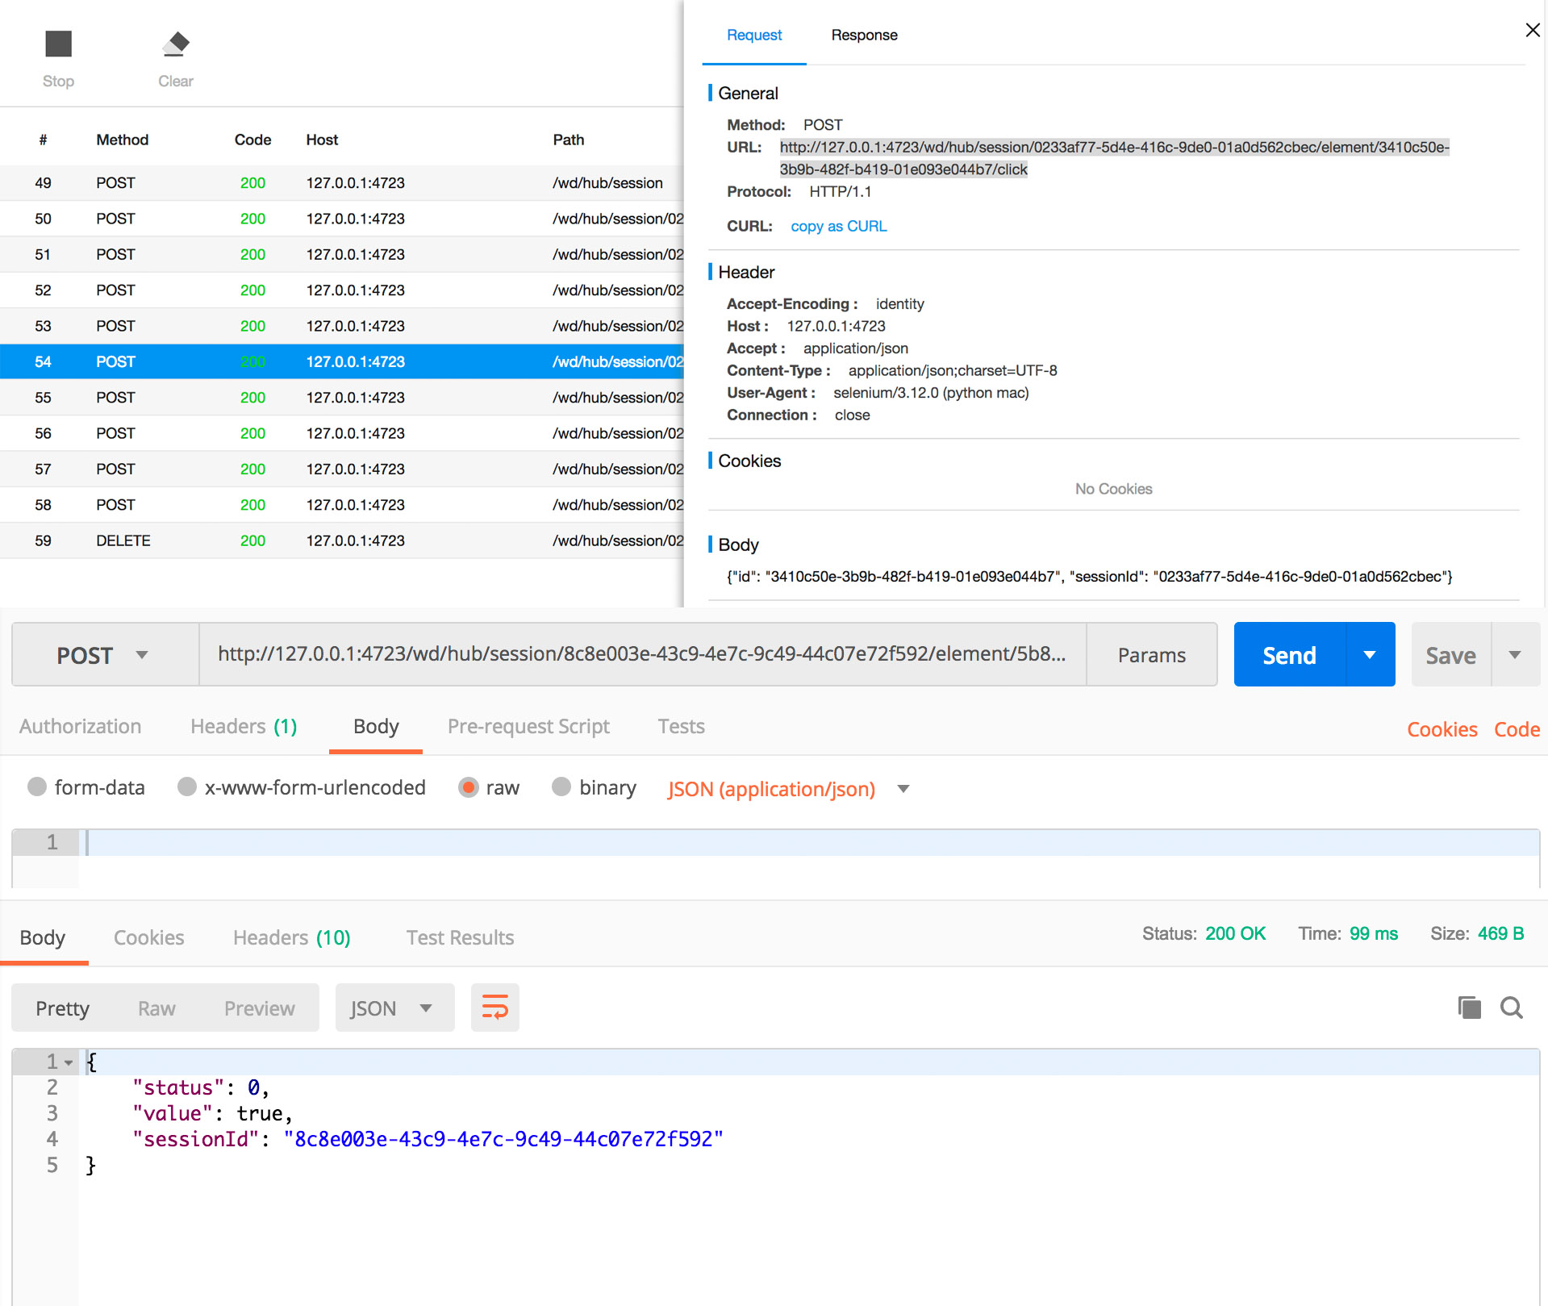Open the response Cookies tab
The width and height of the screenshot is (1548, 1306).
pos(148,937)
